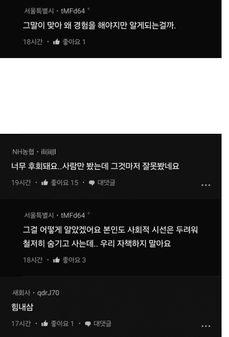The width and height of the screenshot is (229, 337).
Task: Click '좋아요 1' under the '힘내삼' comment
Action: (x=62, y=323)
